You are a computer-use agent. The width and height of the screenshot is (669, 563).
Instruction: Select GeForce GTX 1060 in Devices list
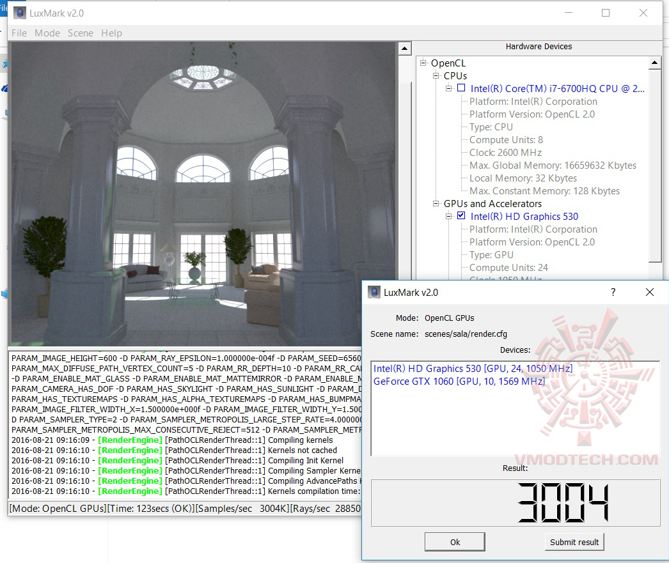coord(459,382)
